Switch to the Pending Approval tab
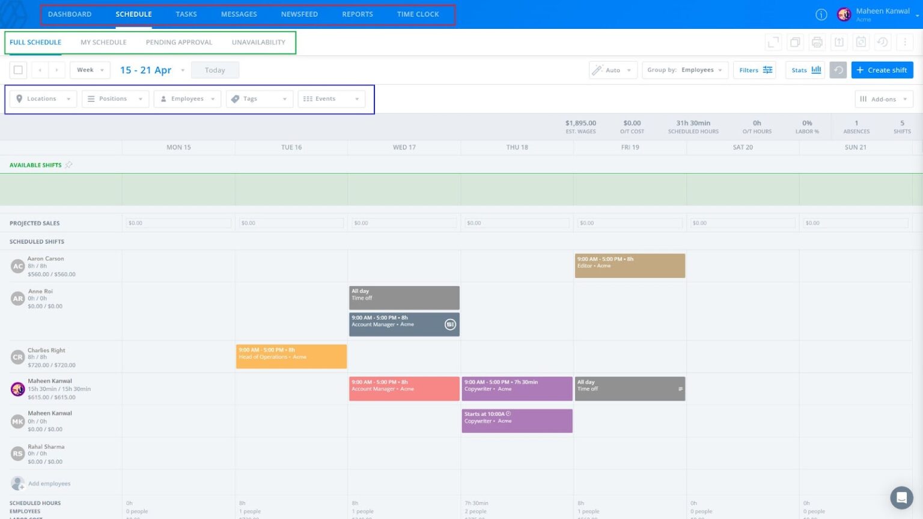The image size is (923, 519). [x=178, y=42]
